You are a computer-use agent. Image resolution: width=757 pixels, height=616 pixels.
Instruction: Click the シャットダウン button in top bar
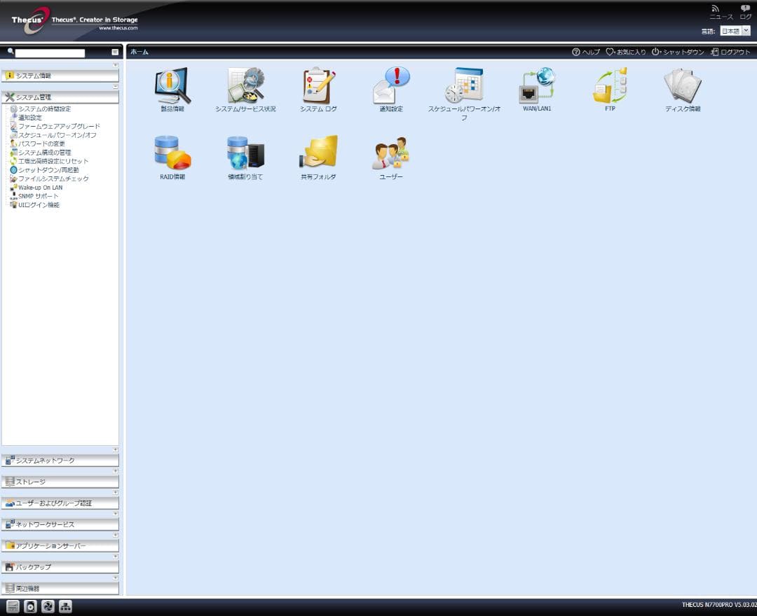click(x=678, y=52)
